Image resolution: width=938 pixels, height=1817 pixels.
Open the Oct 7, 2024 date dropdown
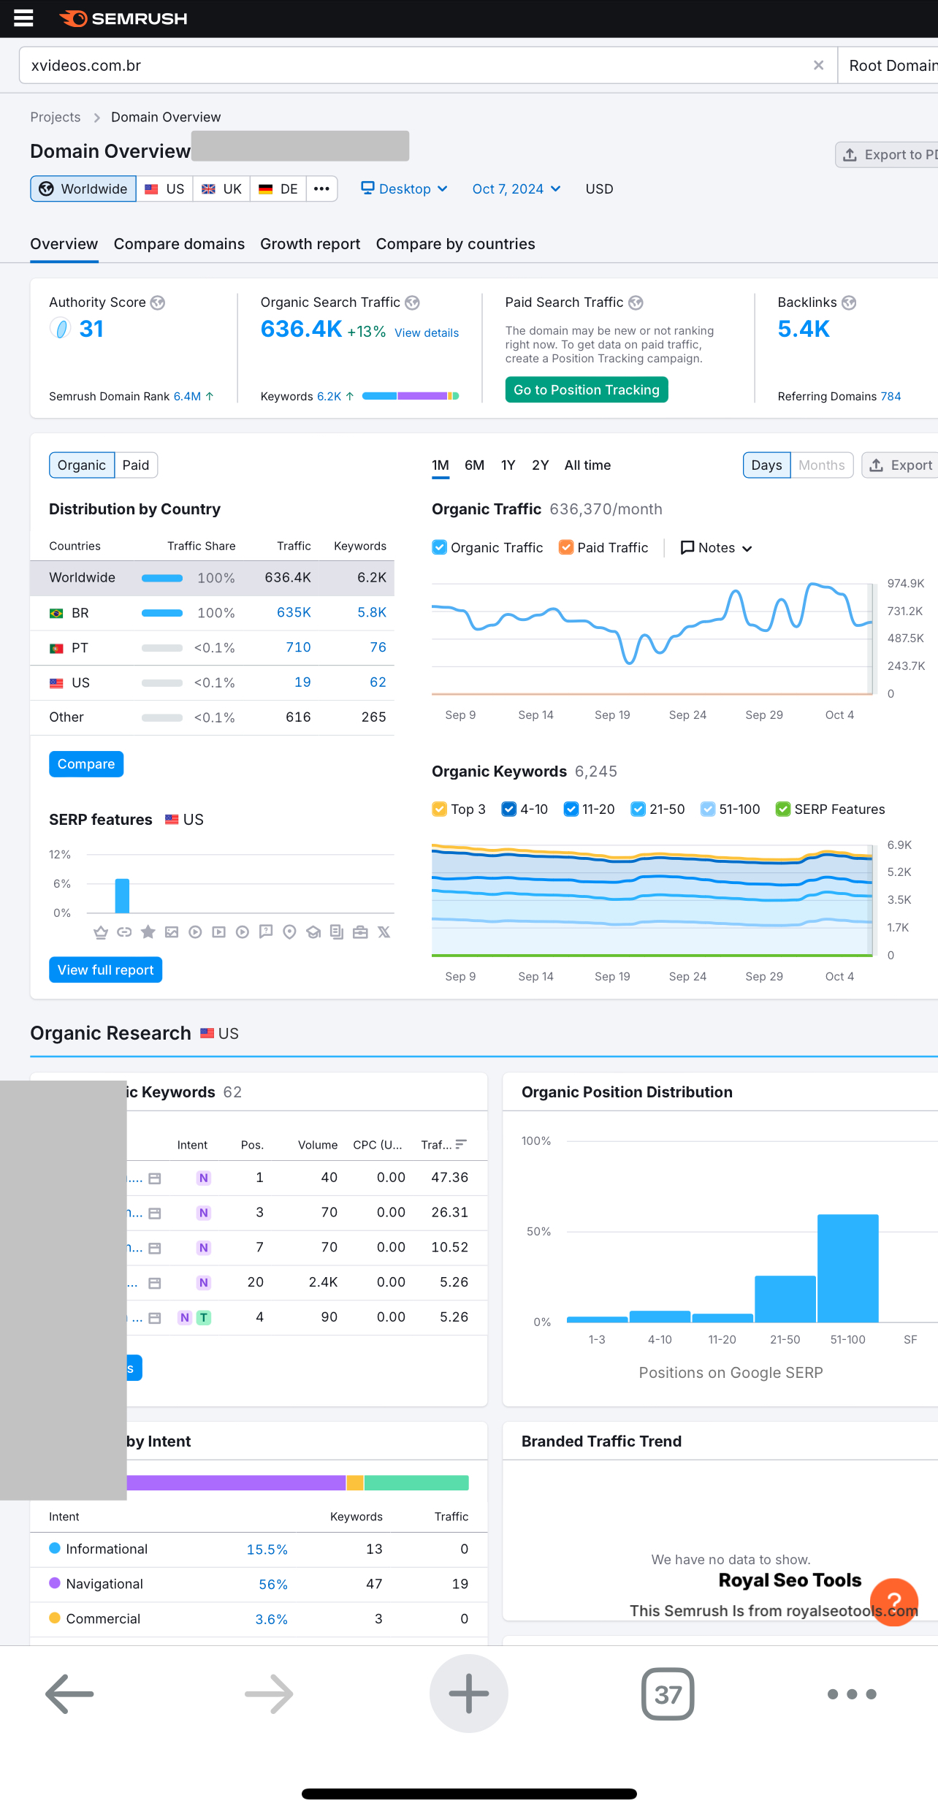coord(516,188)
